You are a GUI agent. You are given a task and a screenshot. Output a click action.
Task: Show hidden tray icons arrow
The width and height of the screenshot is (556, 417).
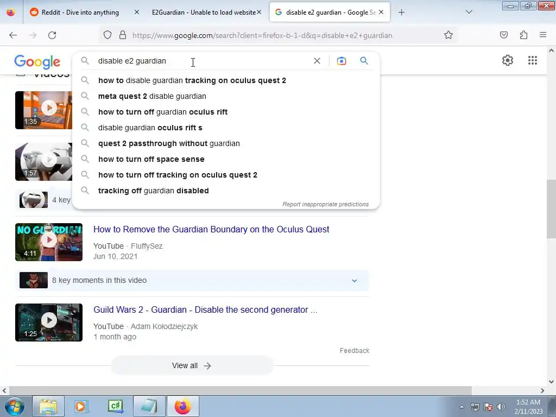(462, 407)
